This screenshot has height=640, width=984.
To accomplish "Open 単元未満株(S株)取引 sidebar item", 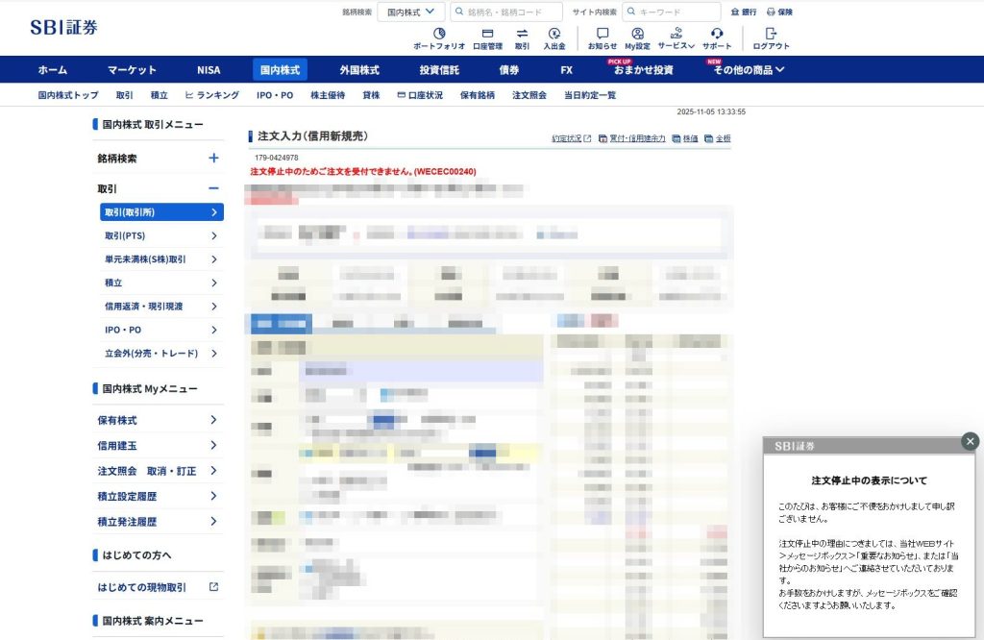I will [x=161, y=259].
